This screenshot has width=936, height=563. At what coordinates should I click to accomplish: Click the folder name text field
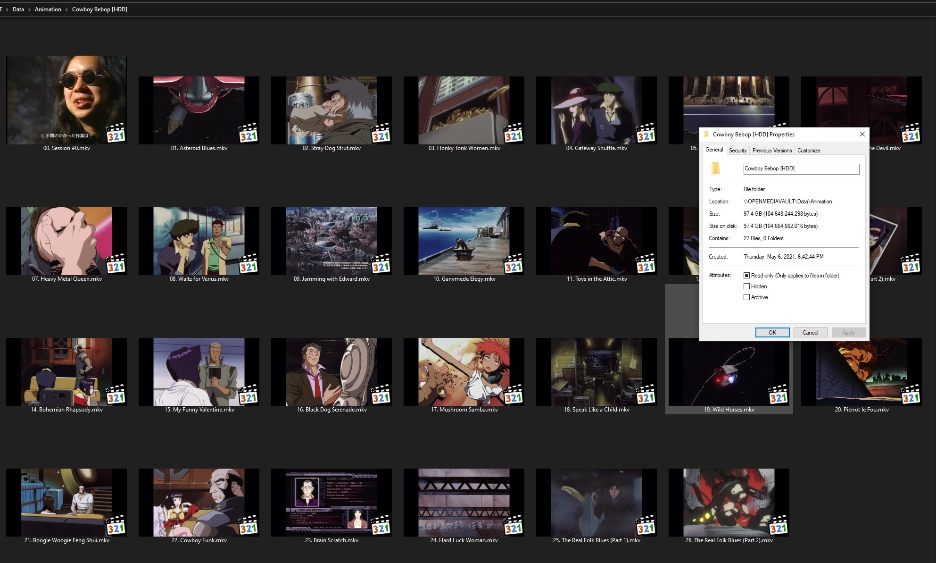(801, 168)
